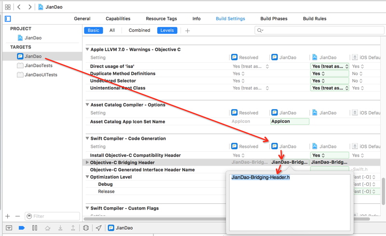The image size is (386, 236).
Task: Open project-level Duplicate Method Definitions dropdown
Action: (x=330, y=74)
